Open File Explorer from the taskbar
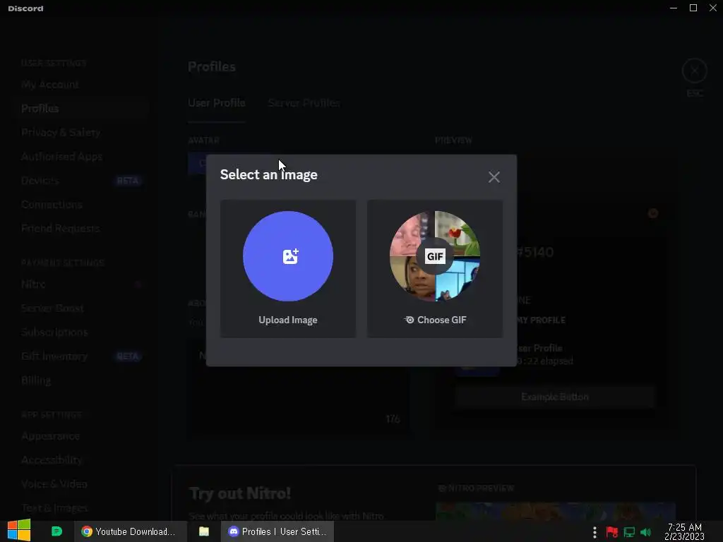 (204, 531)
